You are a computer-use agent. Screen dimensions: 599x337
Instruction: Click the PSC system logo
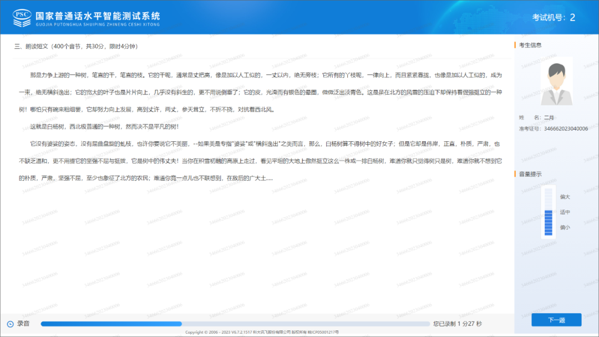[22, 16]
